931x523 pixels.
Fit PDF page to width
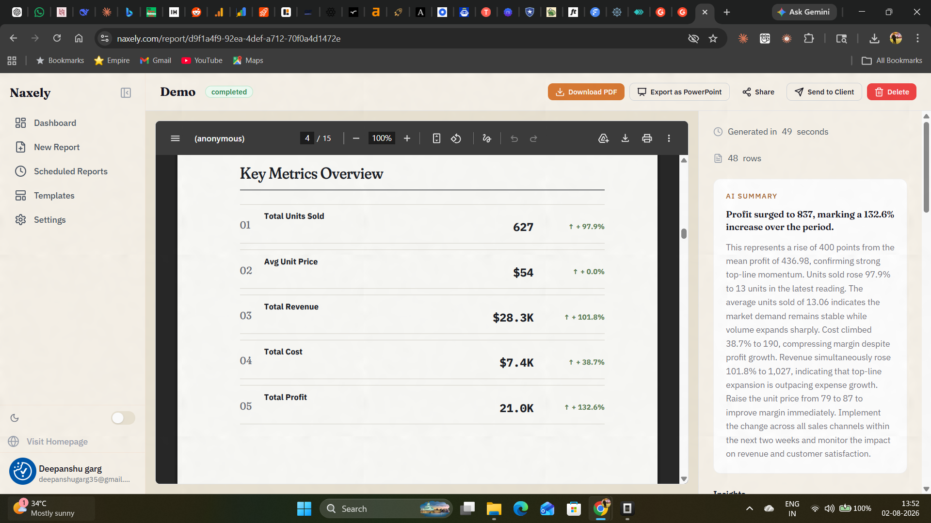[x=436, y=138]
